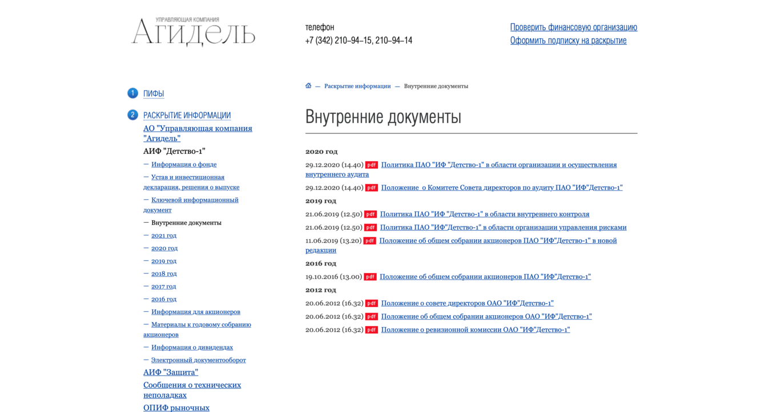Open АО "Управляющая компания "Агидель" section
The height and width of the screenshot is (412, 765).
tap(198, 133)
